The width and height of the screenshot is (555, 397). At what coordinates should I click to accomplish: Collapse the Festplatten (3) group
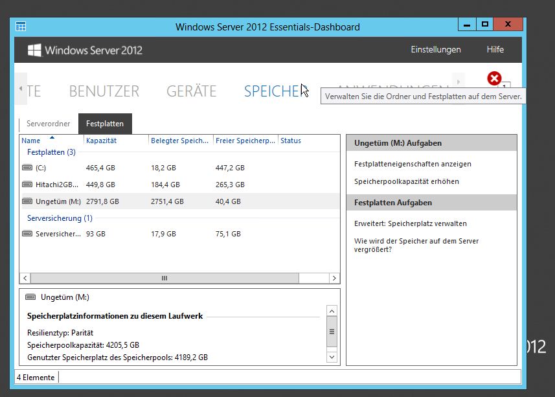(x=51, y=152)
